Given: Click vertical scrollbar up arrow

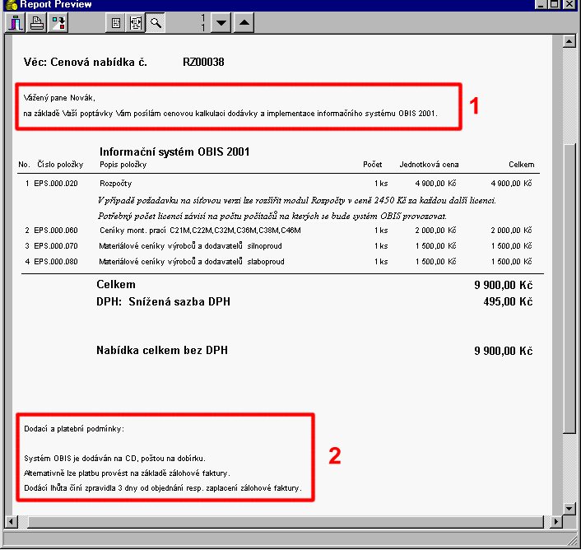Looking at the screenshot, I should point(569,43).
